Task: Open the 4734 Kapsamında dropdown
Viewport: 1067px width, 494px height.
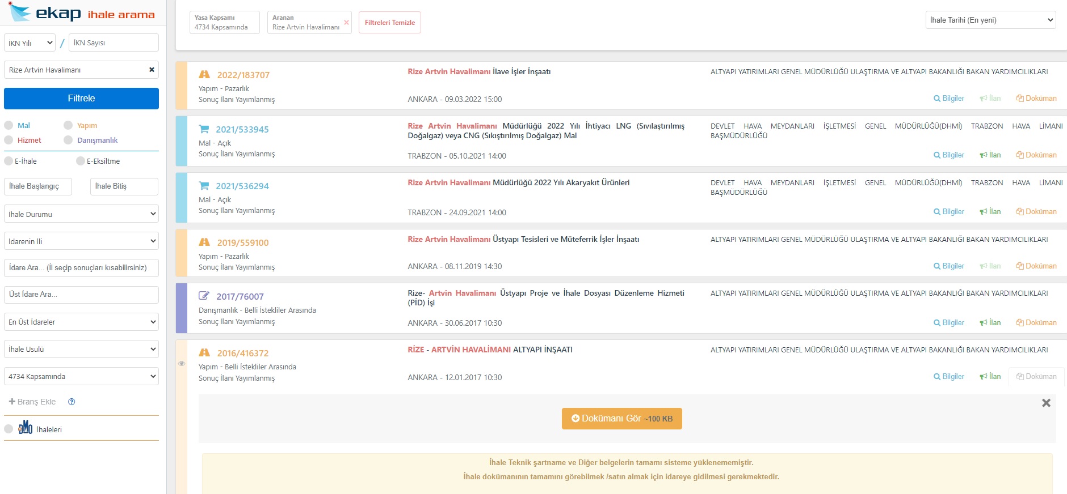Action: pos(81,376)
